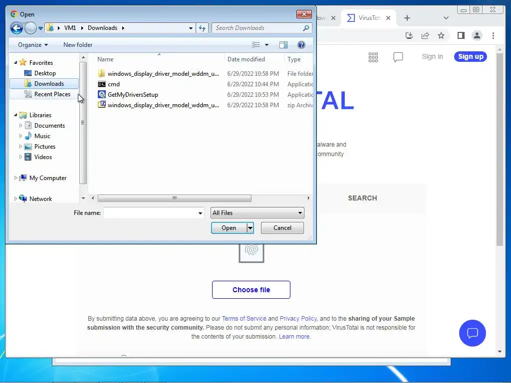Click Sign in on VirusTotal
This screenshot has height=383, width=511.
[432, 57]
